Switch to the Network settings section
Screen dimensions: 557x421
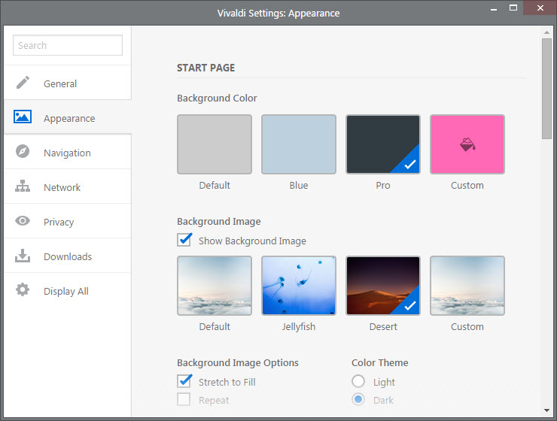68,186
